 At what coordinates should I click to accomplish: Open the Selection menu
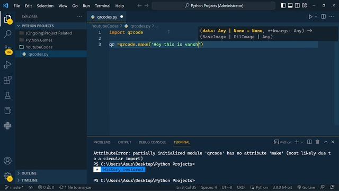tap(45, 6)
